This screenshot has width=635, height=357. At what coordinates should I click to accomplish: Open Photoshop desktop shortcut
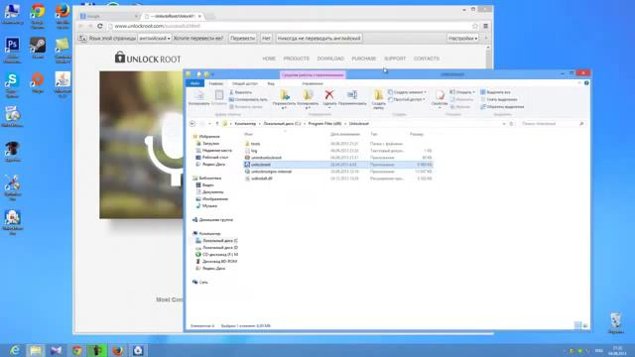12,50
